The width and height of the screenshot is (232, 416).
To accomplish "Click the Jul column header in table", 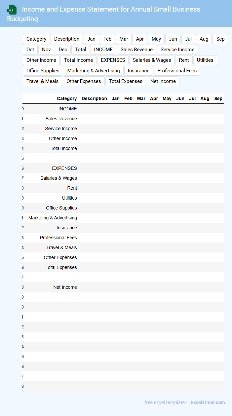I will click(192, 98).
